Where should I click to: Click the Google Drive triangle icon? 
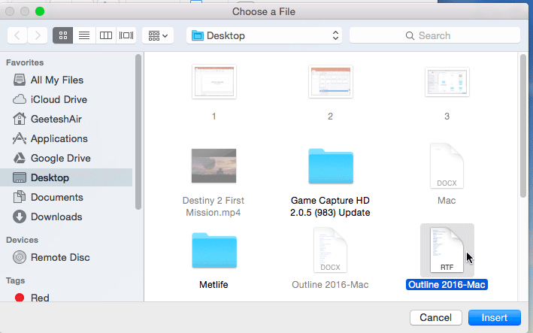(20, 158)
